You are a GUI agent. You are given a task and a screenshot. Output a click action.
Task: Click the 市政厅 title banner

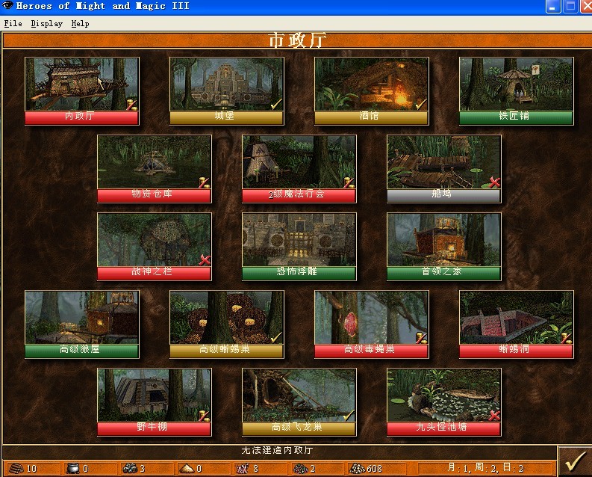pyautogui.click(x=297, y=40)
